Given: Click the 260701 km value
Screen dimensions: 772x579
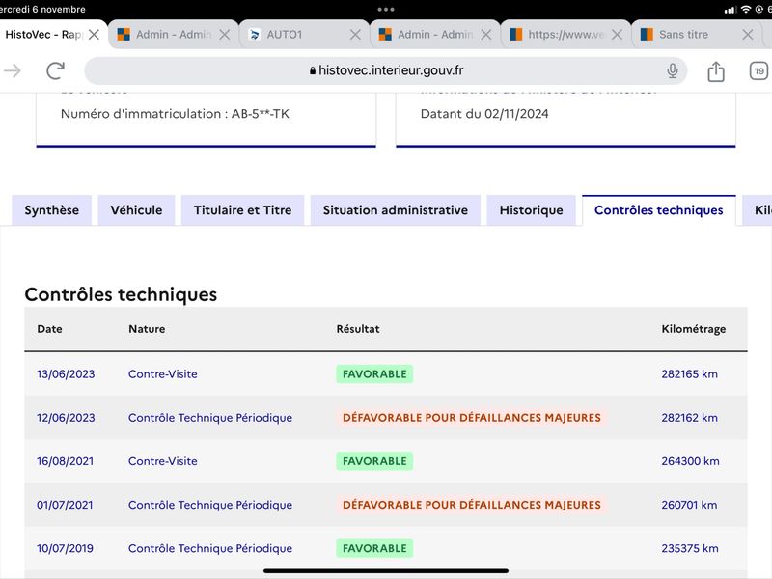Looking at the screenshot, I should click(689, 505).
